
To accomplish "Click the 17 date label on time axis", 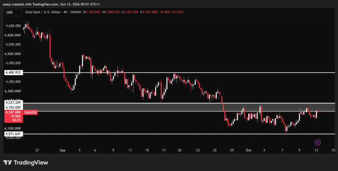I will [164, 150].
